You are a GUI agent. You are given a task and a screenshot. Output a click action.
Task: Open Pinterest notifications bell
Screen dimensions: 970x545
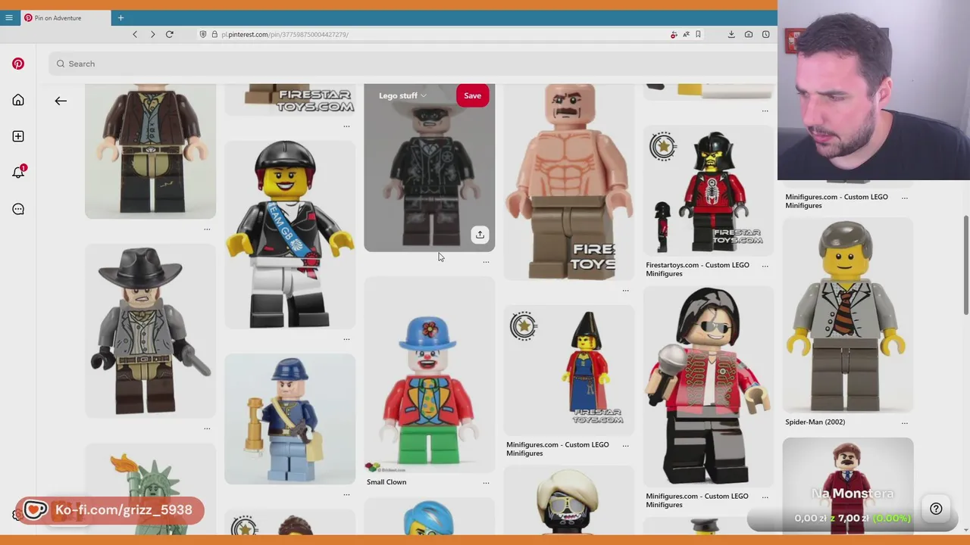(x=18, y=173)
